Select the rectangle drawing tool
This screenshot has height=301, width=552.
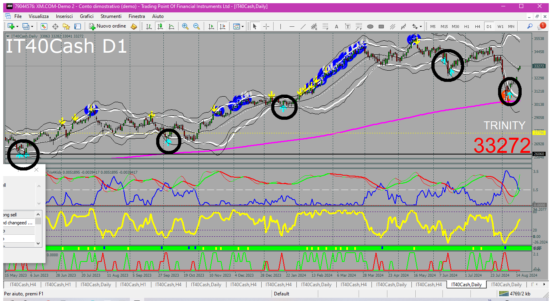[x=381, y=26]
